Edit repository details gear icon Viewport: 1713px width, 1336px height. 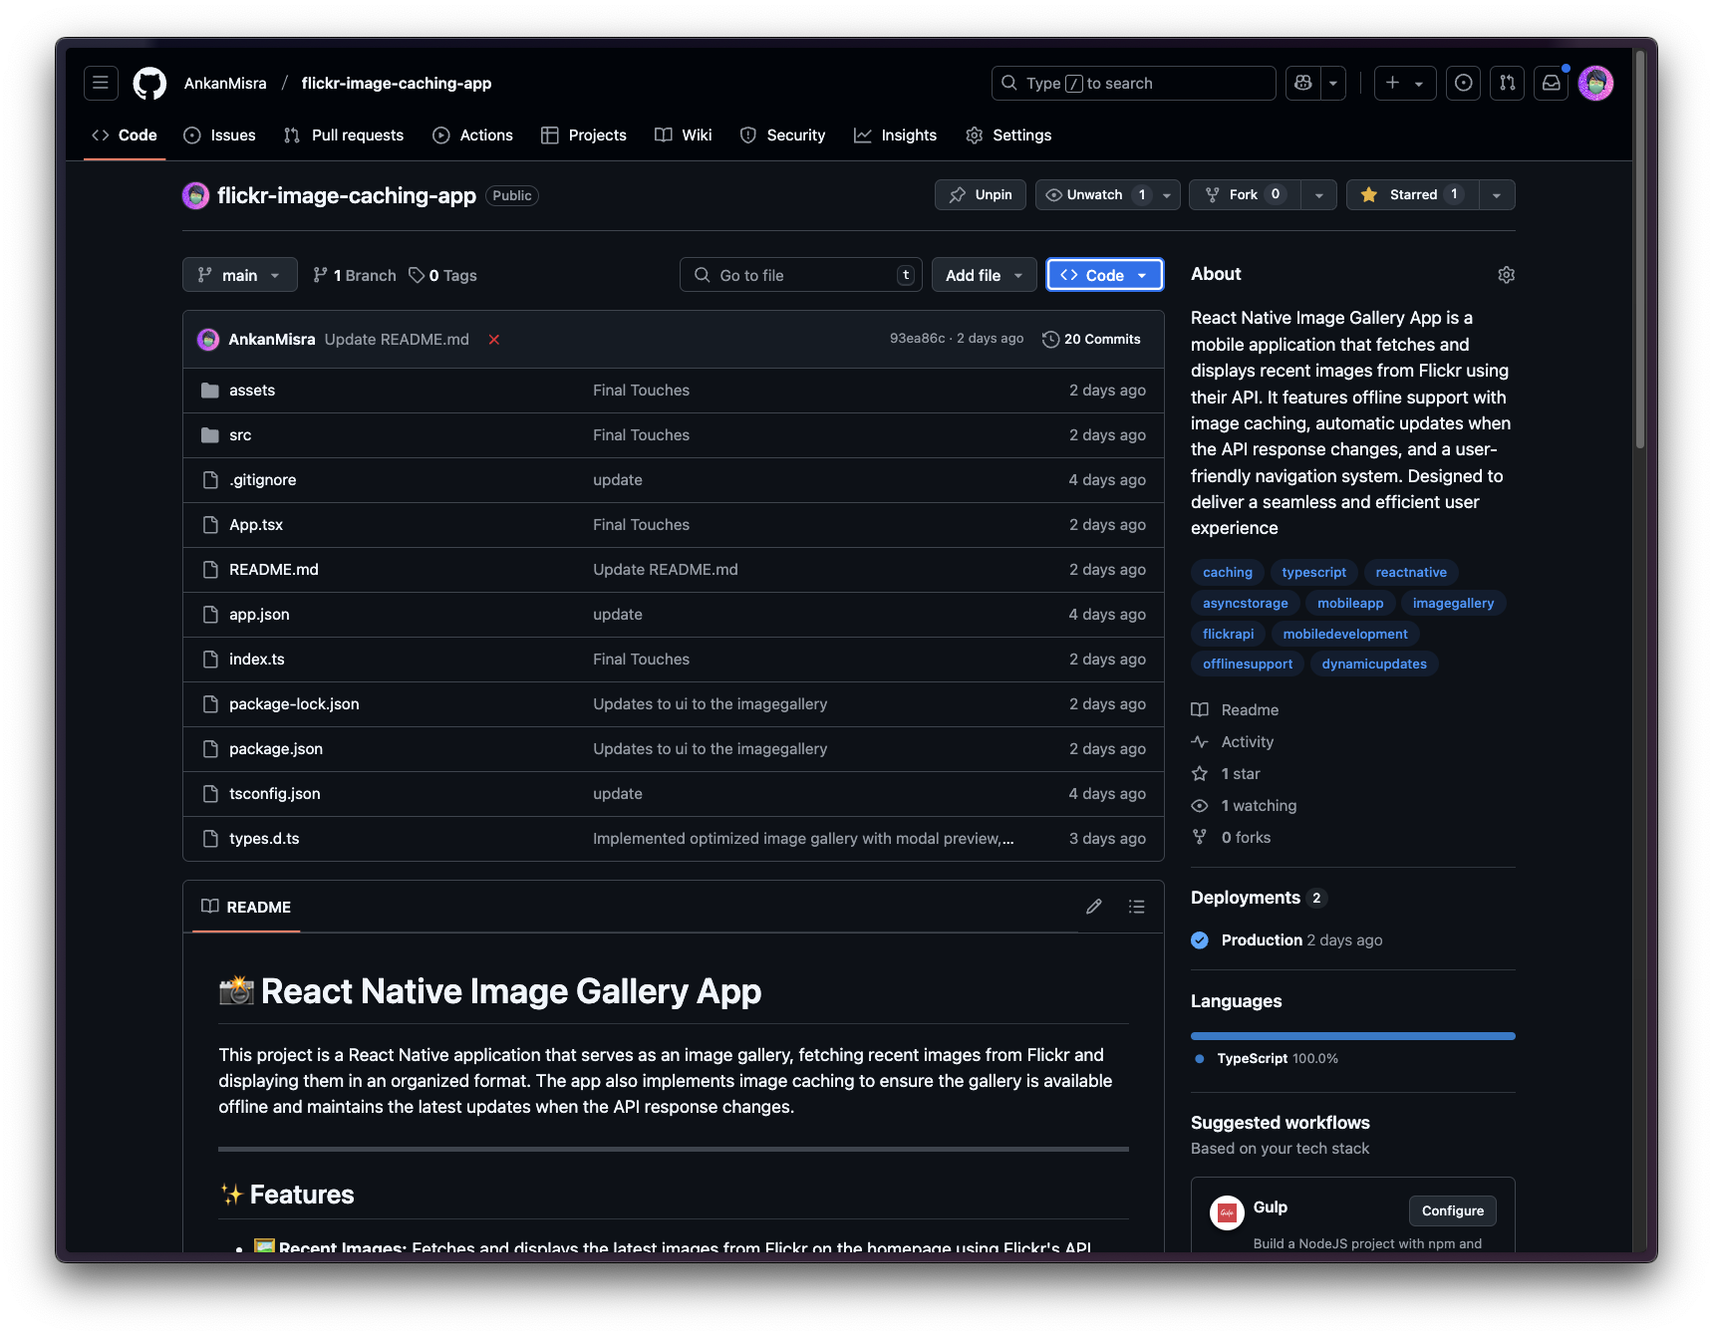coord(1506,275)
